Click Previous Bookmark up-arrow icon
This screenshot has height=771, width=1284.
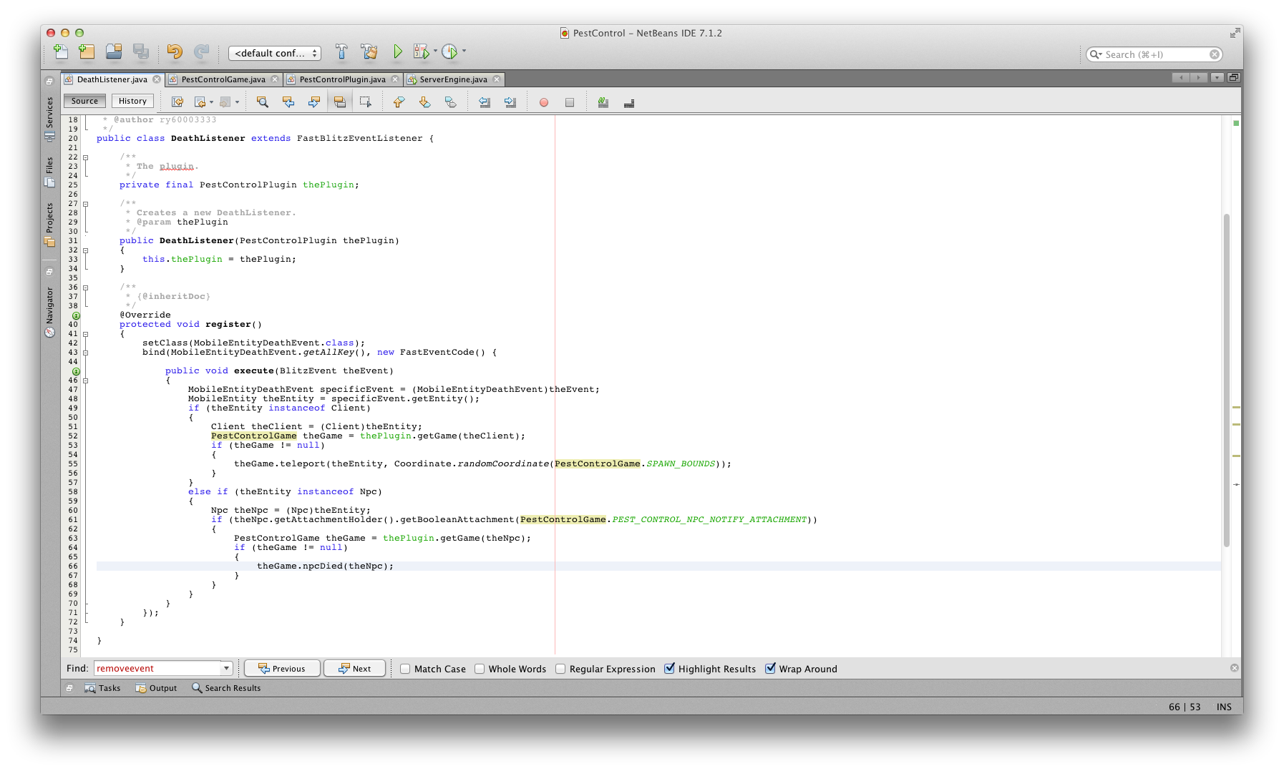(x=399, y=102)
